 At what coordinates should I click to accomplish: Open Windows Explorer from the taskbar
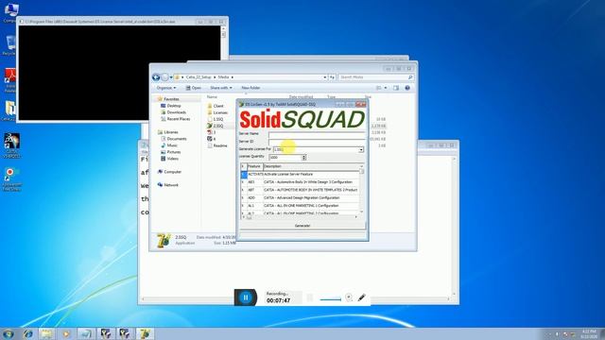(46, 333)
